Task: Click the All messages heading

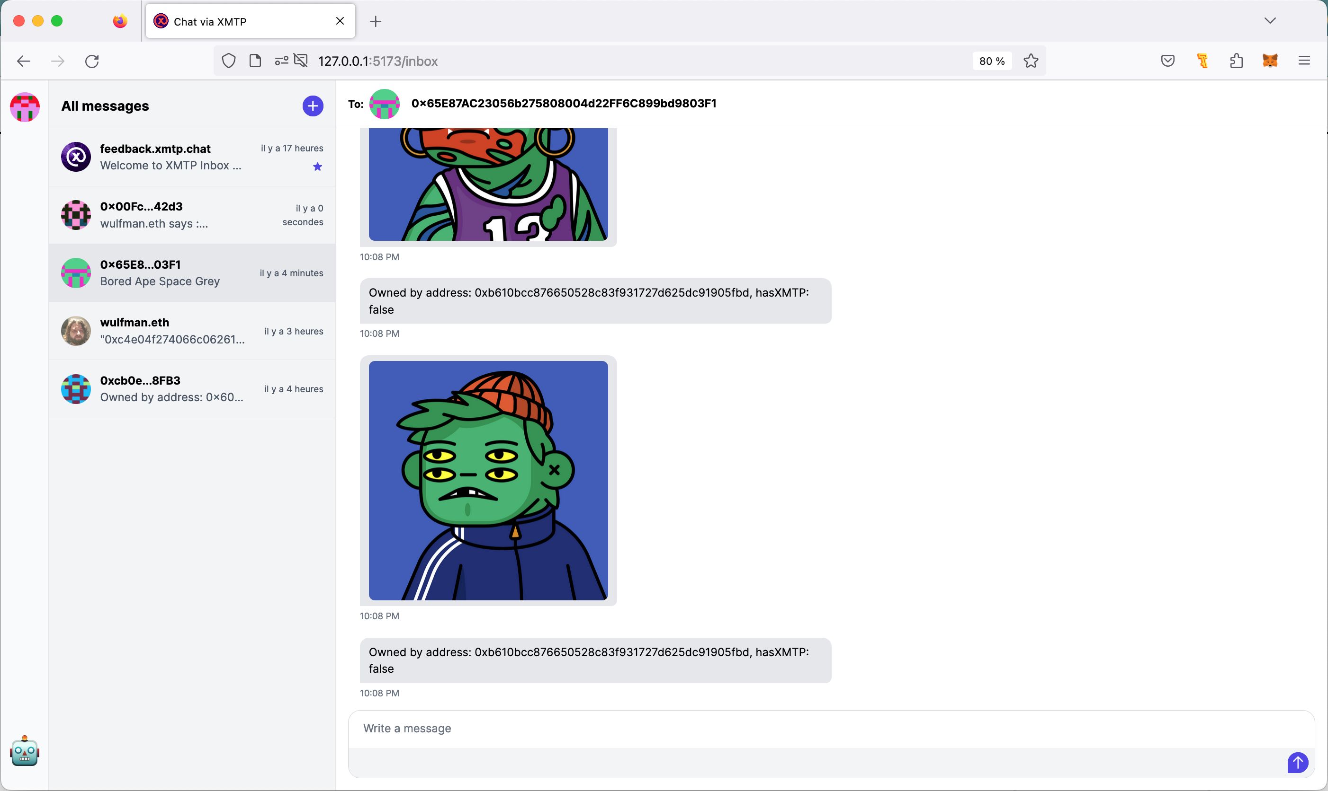Action: click(105, 106)
